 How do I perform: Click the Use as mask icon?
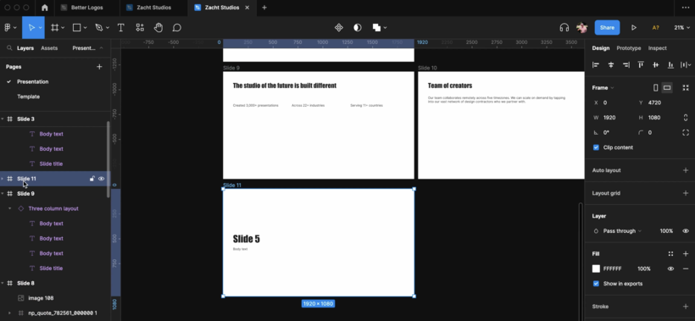pyautogui.click(x=358, y=27)
